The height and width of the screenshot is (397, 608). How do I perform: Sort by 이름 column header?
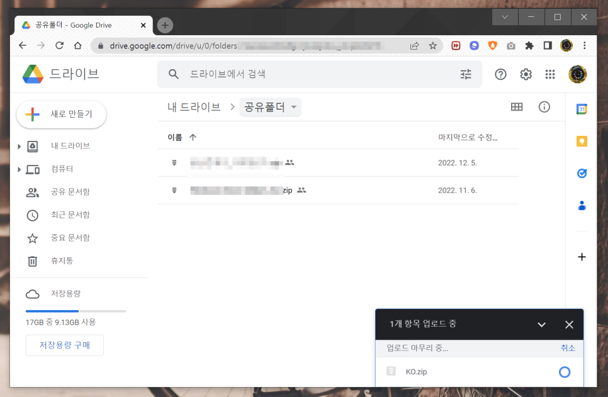pyautogui.click(x=174, y=137)
